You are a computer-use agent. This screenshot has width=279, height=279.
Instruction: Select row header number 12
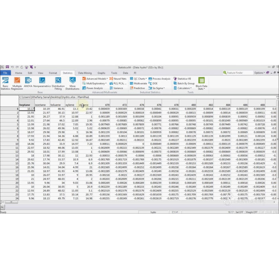click(x=10, y=151)
